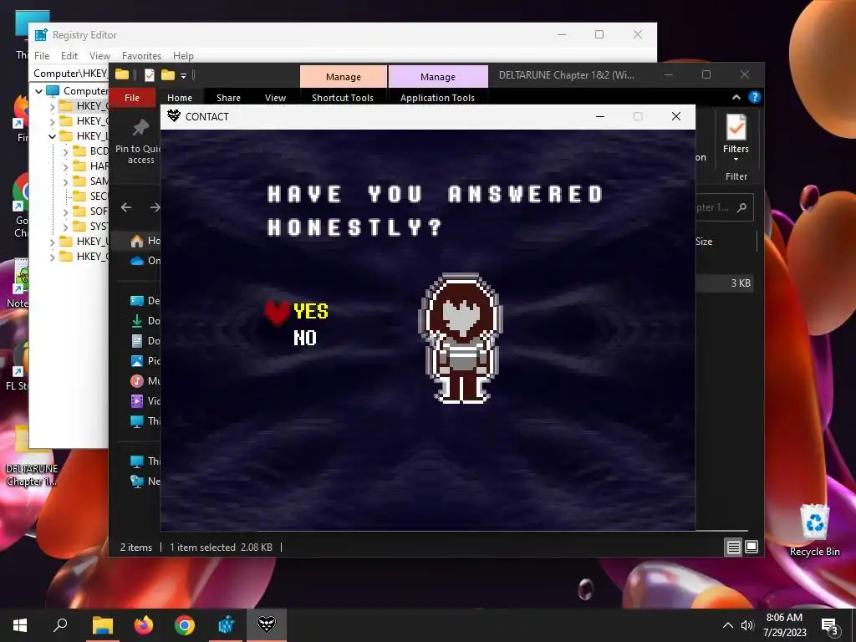Go back in File Explorer

pyautogui.click(x=126, y=207)
